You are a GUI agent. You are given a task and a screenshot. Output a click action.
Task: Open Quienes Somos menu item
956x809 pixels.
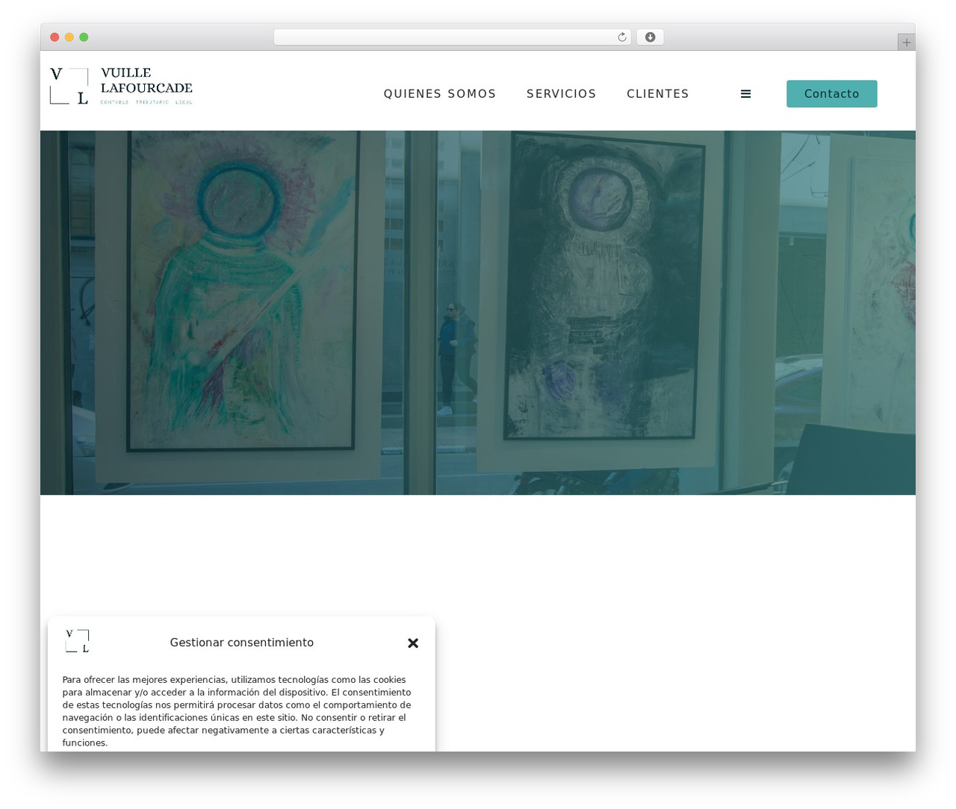coord(440,94)
